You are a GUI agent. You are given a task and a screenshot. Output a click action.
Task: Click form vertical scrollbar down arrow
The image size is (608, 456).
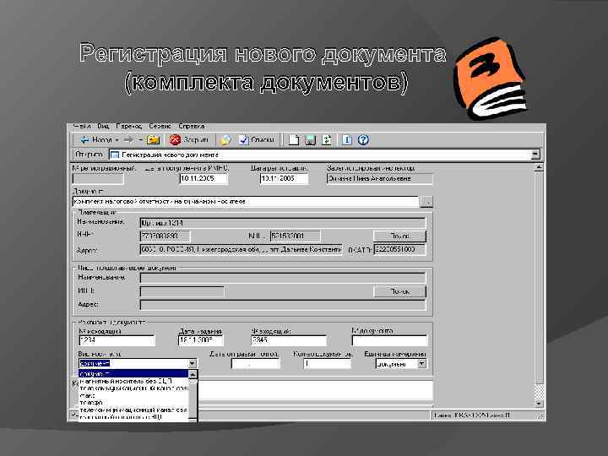click(539, 404)
